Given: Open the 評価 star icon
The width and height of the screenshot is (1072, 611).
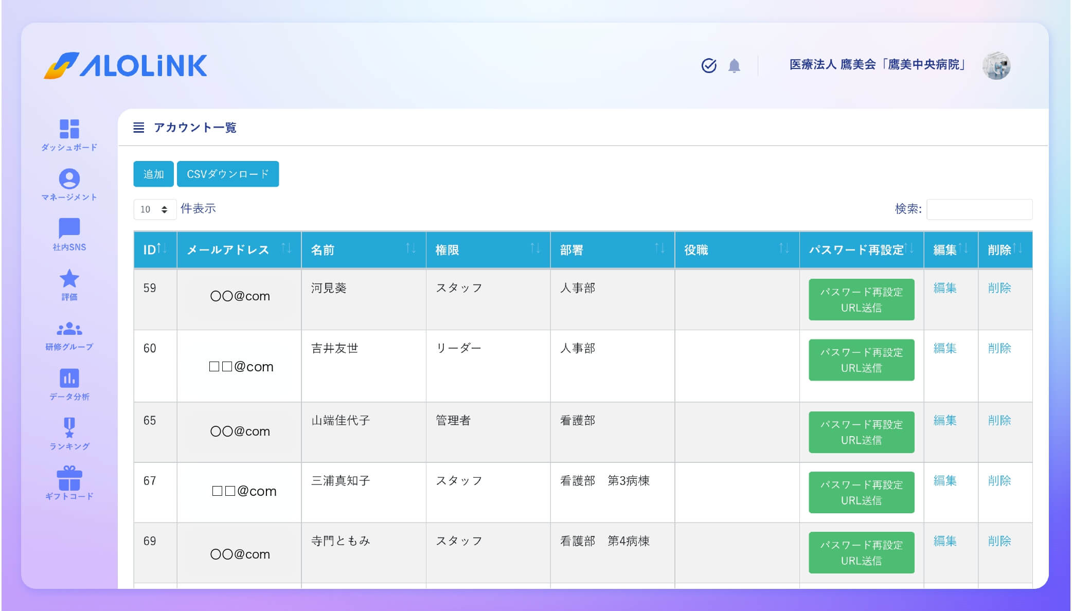Looking at the screenshot, I should (69, 279).
